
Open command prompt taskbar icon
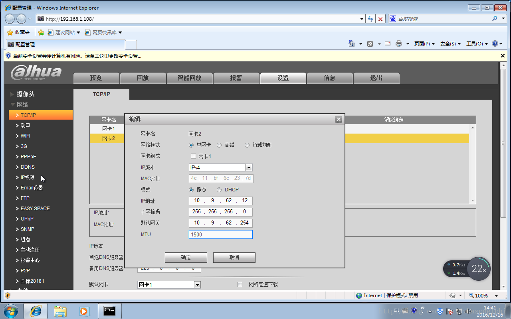(109, 311)
